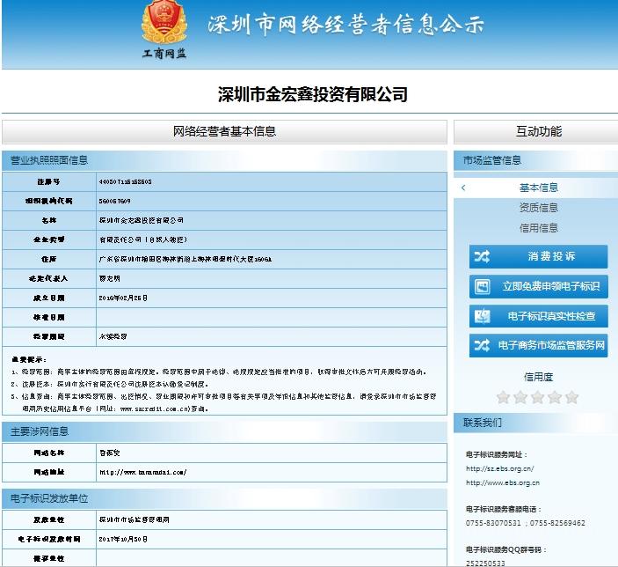618x567 pixels.
Task: Click the banner title 深圳市网络经营者信息公示
Action: (345, 25)
